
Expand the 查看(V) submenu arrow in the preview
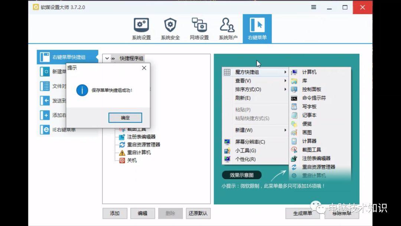click(x=285, y=81)
